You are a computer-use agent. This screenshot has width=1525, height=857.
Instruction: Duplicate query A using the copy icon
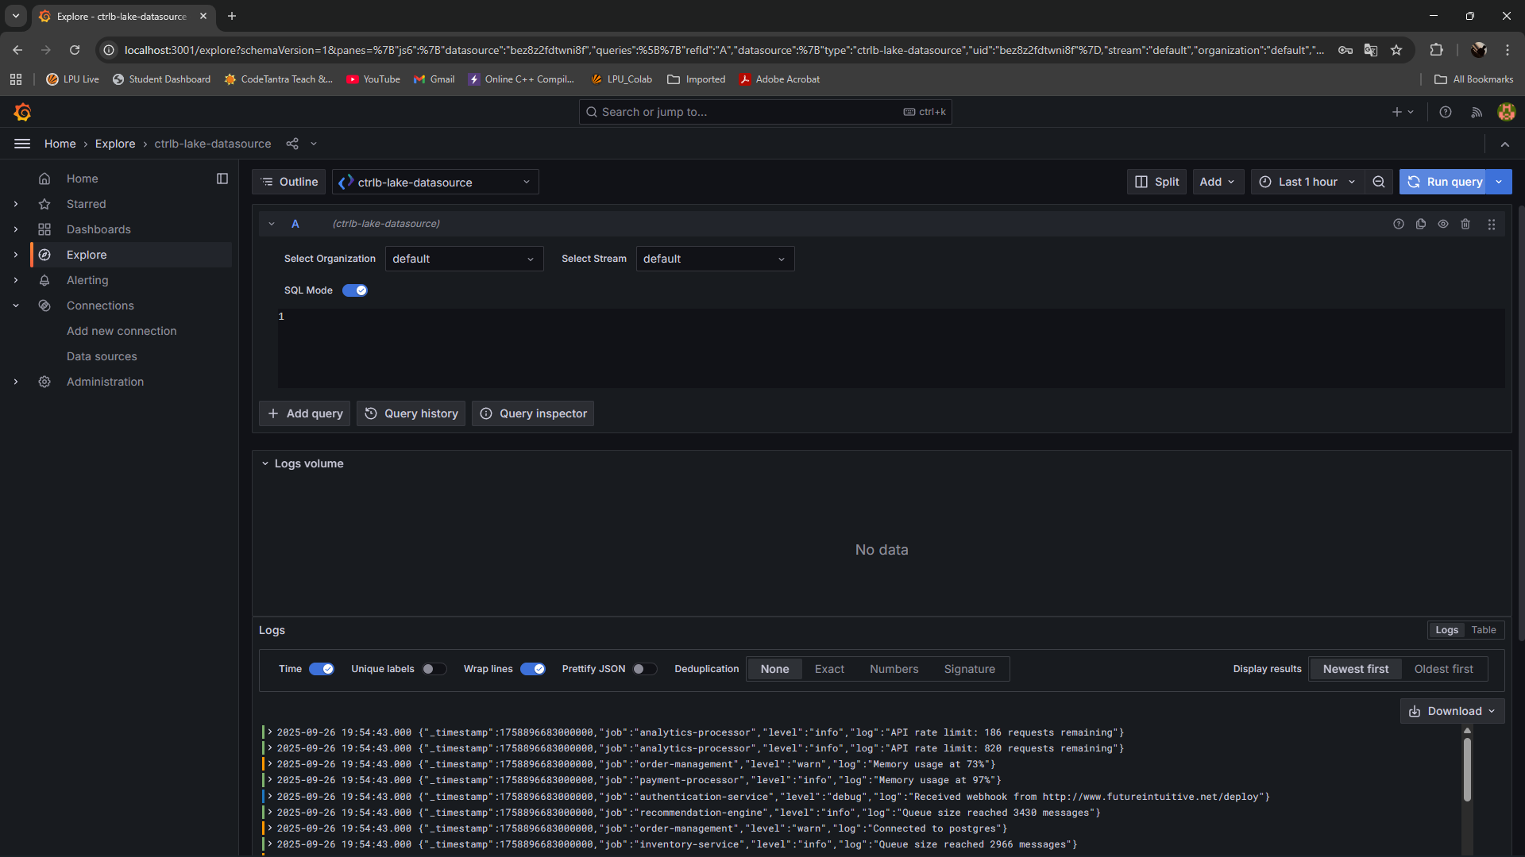click(1421, 224)
